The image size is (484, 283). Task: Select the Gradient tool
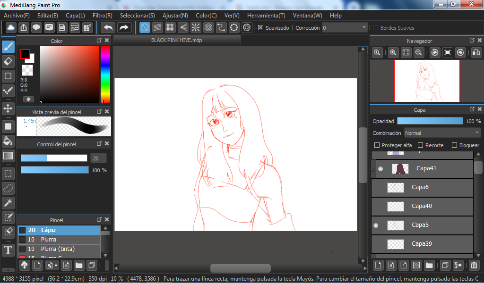[x=9, y=156]
